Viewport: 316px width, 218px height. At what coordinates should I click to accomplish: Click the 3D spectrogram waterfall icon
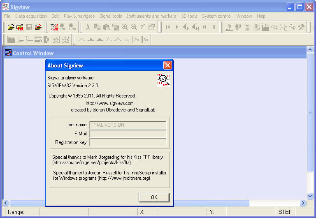tap(256, 27)
